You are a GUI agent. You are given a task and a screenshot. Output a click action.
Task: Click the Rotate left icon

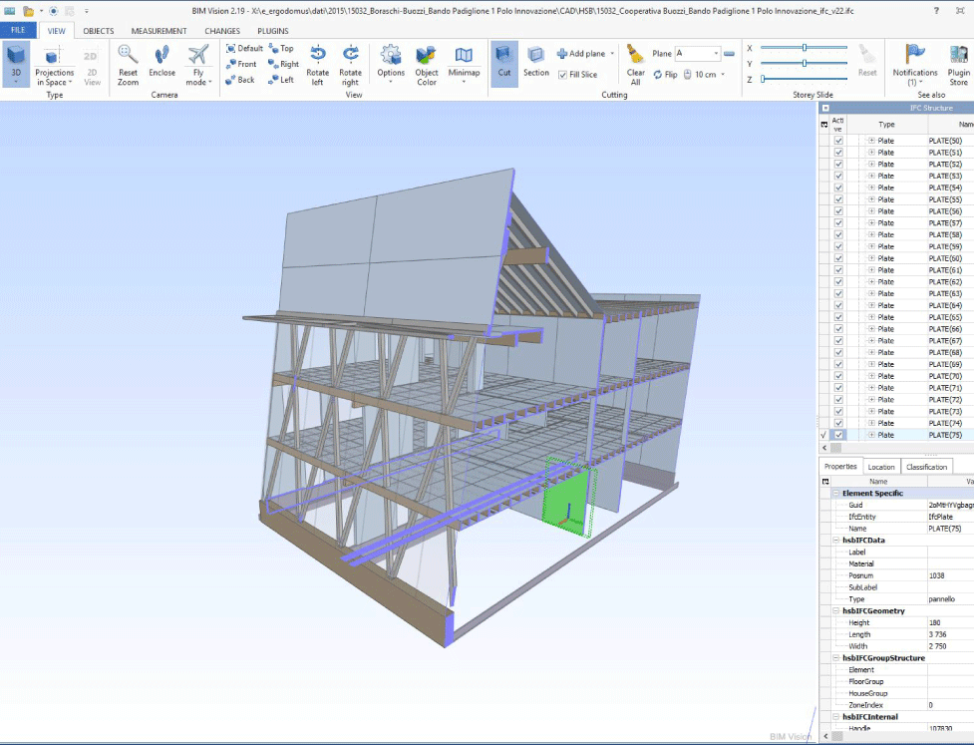point(317,62)
